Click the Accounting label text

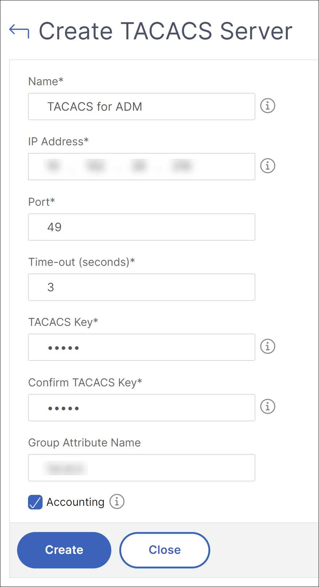click(x=75, y=502)
